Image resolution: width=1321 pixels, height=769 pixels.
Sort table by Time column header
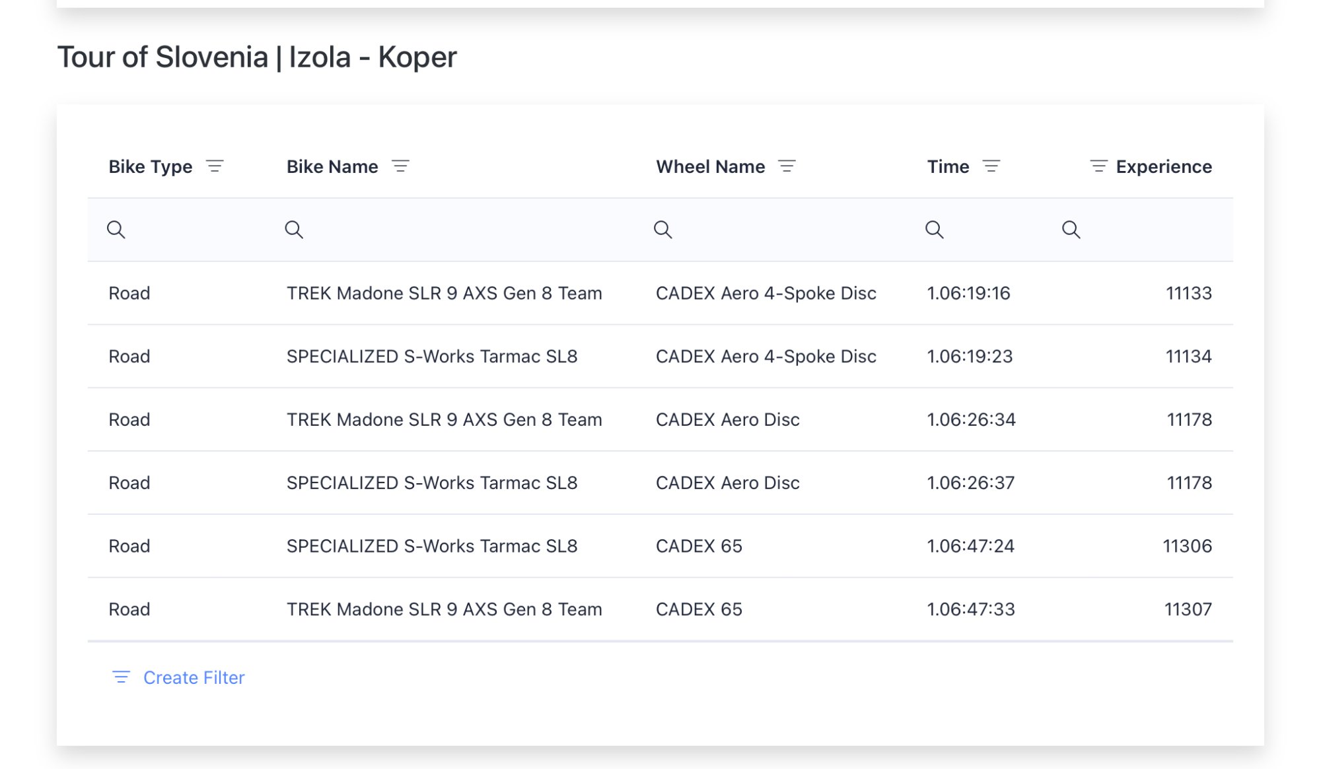(x=948, y=166)
